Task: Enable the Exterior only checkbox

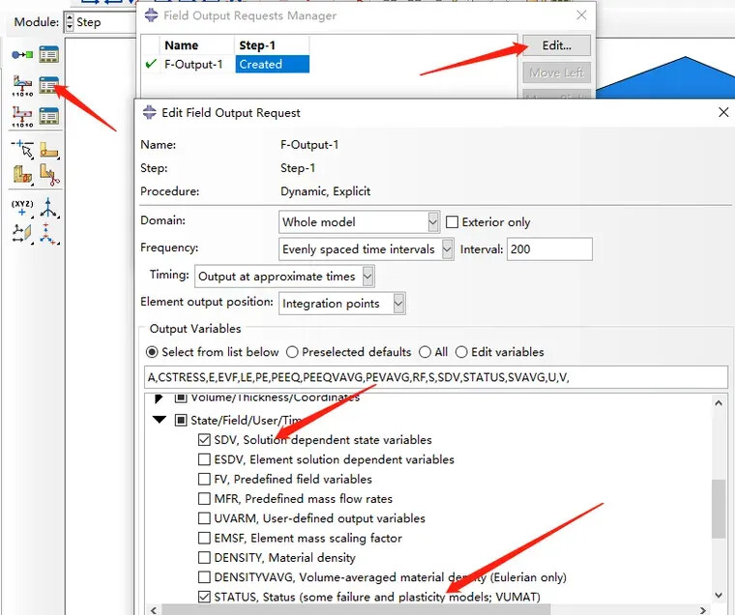Action: coord(452,222)
